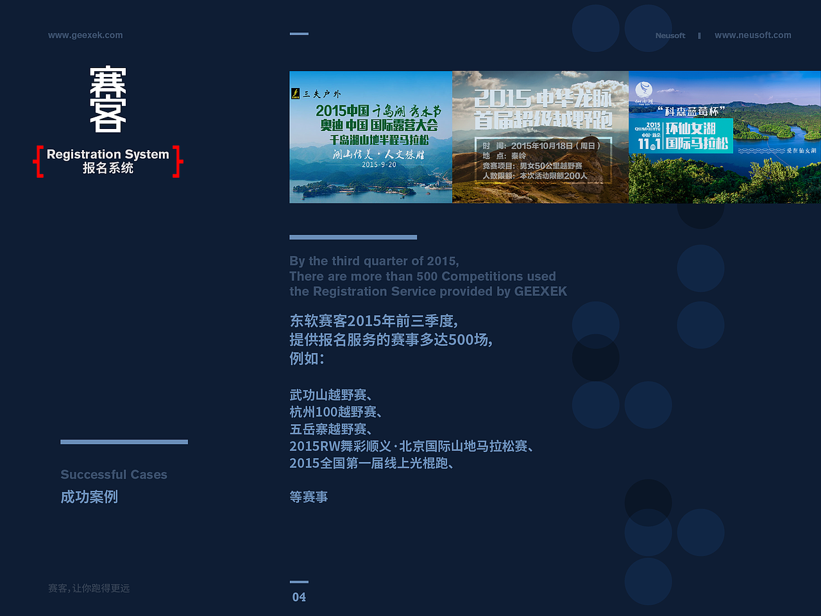Click the 三夫户外 logo on the banner
821x616 pixels.
click(316, 94)
